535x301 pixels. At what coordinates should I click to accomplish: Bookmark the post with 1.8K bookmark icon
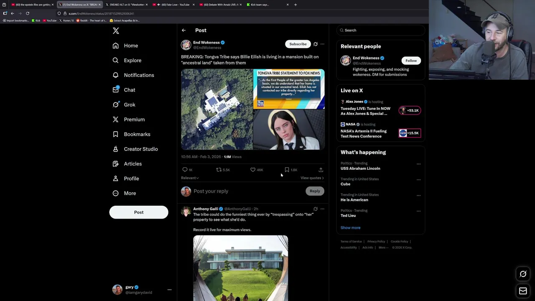[291, 170]
